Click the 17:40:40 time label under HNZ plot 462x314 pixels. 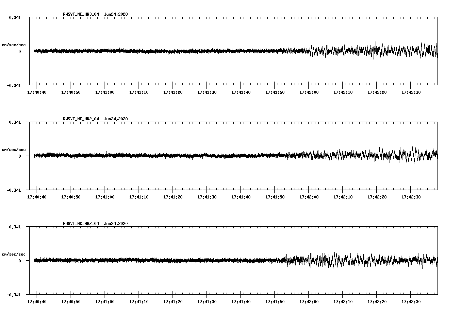click(x=37, y=302)
